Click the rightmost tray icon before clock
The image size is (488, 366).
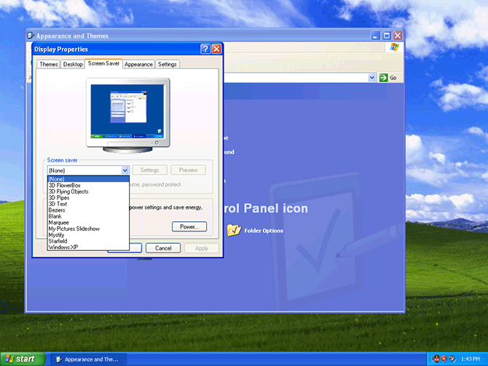point(452,359)
